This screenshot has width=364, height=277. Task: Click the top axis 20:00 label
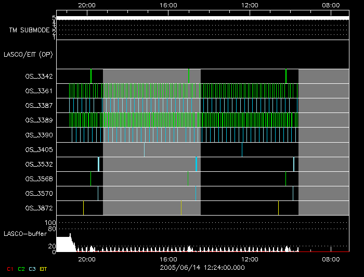87,5
